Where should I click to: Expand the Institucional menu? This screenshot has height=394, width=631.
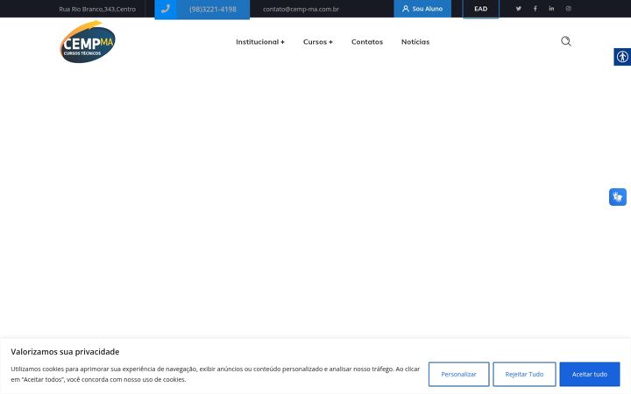pyautogui.click(x=260, y=42)
